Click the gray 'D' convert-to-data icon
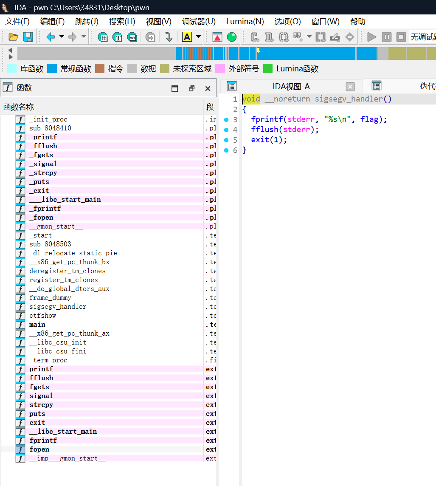 [x=269, y=37]
